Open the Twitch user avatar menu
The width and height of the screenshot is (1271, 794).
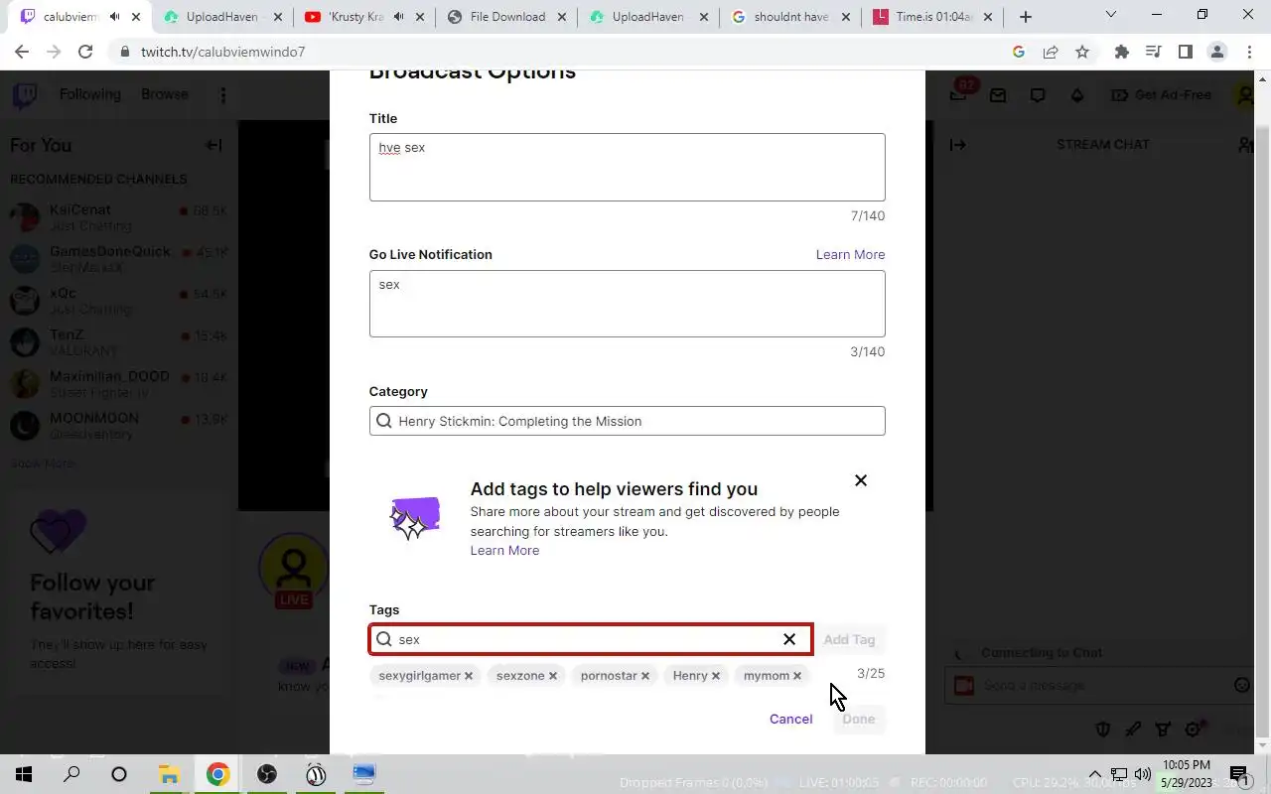coord(1245,95)
